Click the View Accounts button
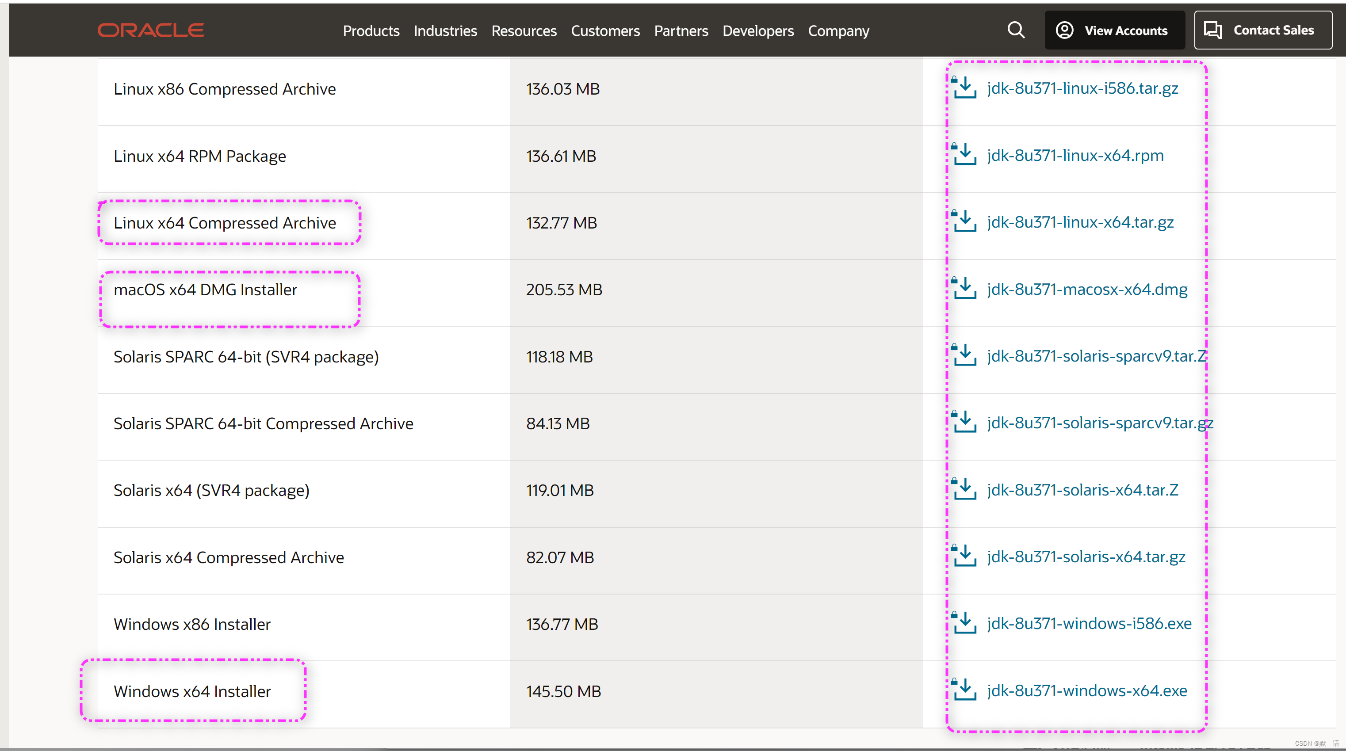 [x=1114, y=30]
